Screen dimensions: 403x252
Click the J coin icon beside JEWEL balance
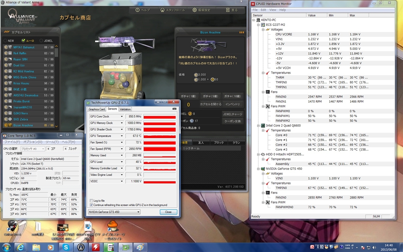point(190,114)
